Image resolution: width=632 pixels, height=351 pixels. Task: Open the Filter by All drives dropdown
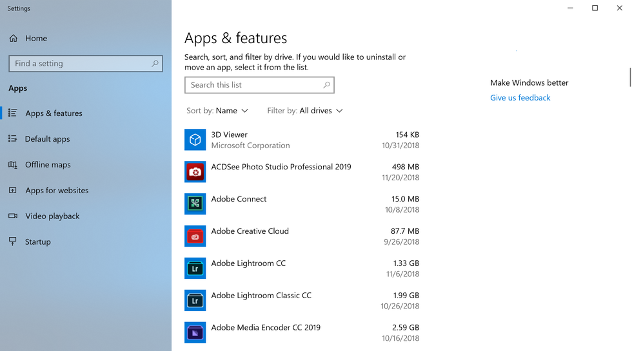tap(304, 111)
